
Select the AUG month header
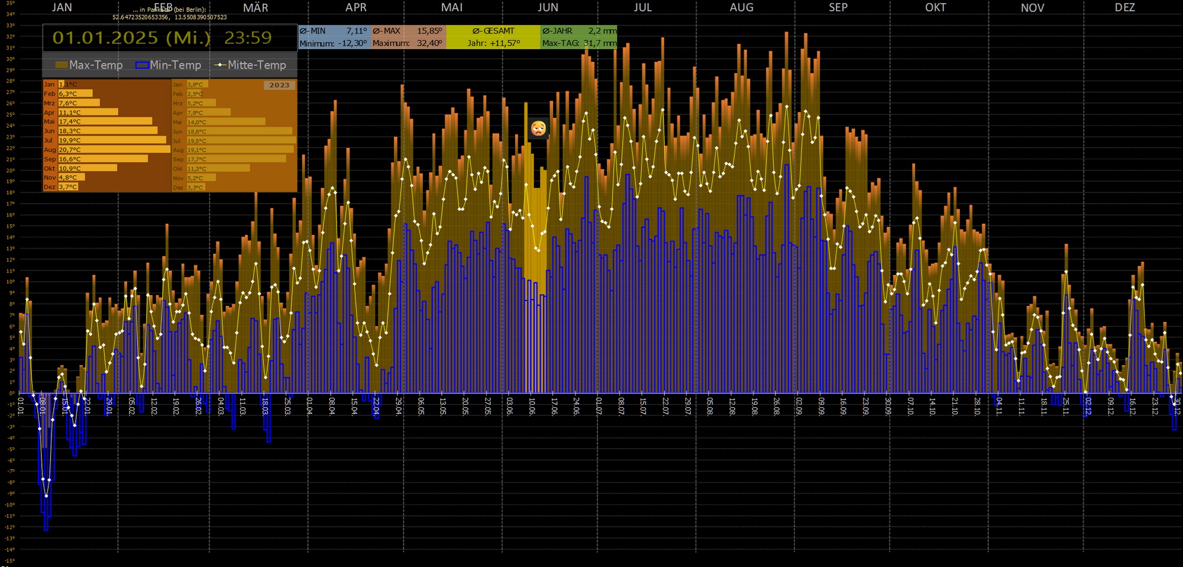pyautogui.click(x=741, y=8)
